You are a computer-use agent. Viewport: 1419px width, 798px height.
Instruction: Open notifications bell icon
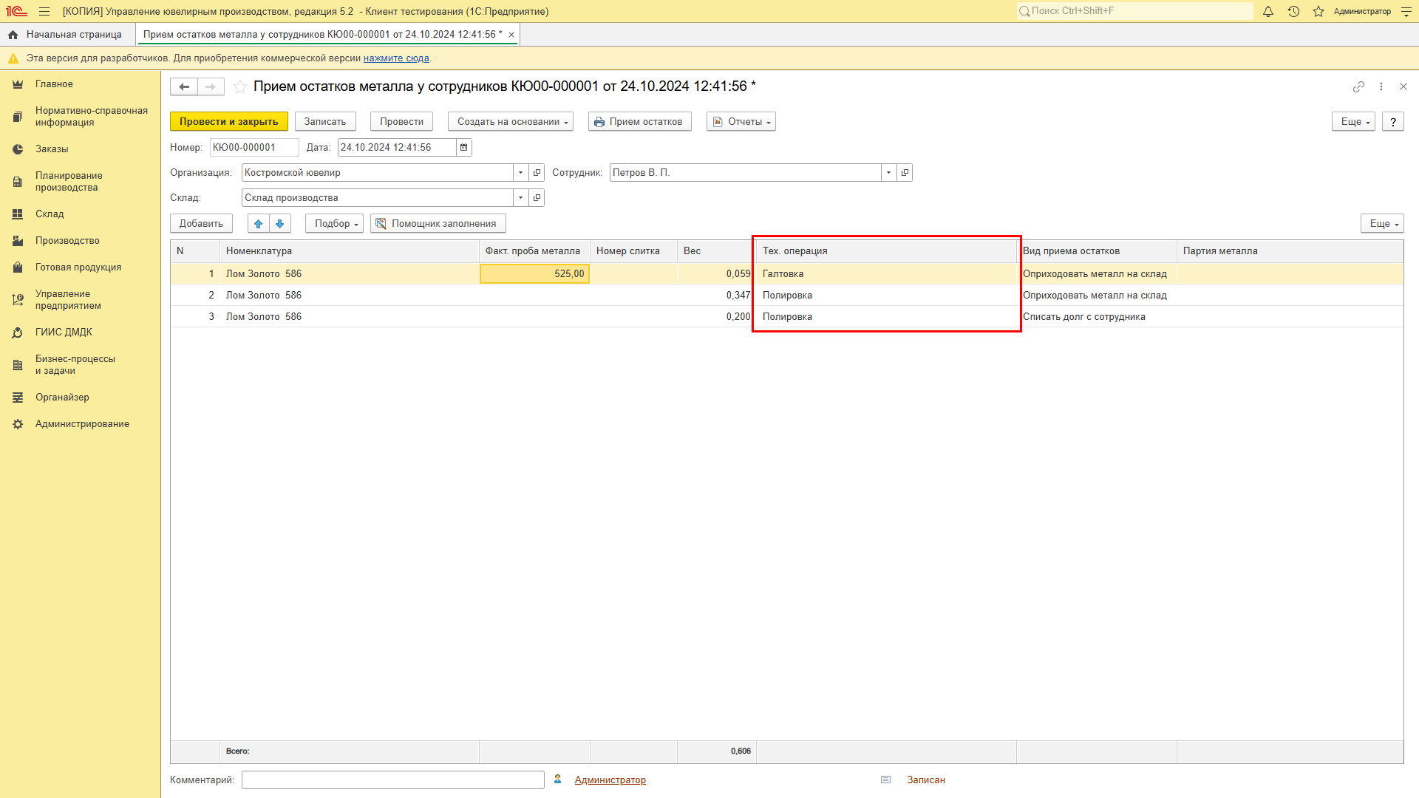point(1268,12)
